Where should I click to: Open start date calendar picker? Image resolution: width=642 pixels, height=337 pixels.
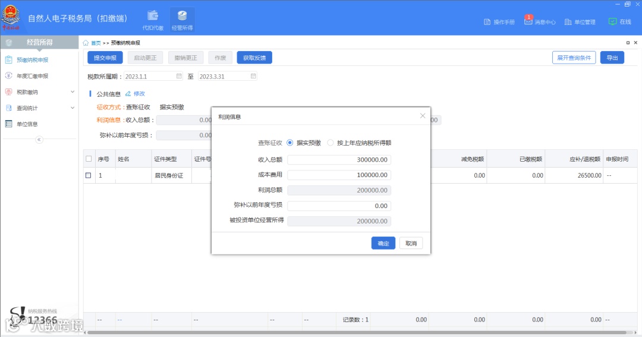179,76
